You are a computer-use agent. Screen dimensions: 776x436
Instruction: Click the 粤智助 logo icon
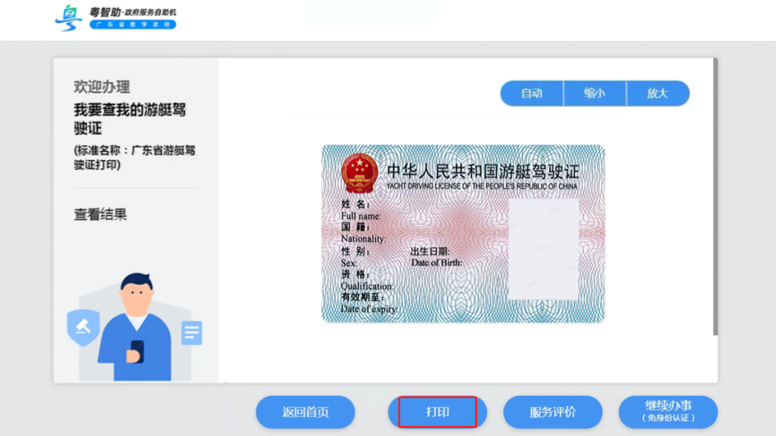(68, 17)
